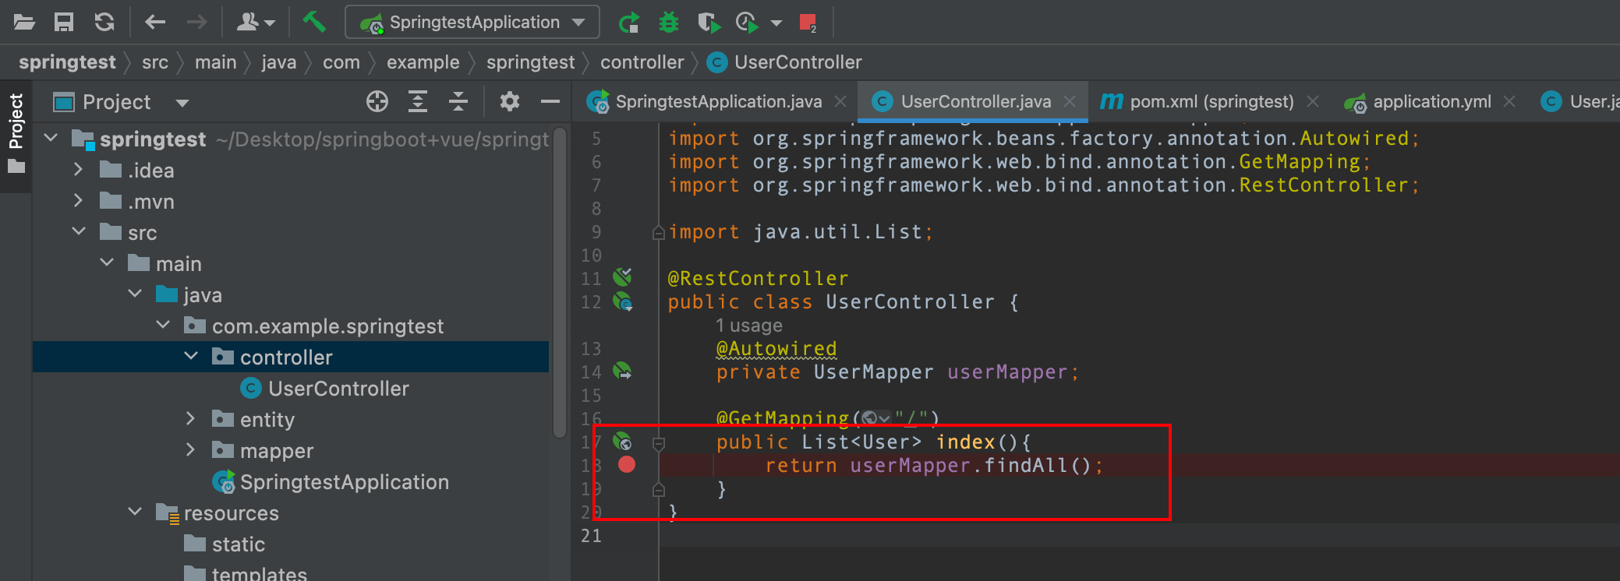Image resolution: width=1620 pixels, height=581 pixels.
Task: Click the UserController breadcrumb
Action: tap(784, 62)
